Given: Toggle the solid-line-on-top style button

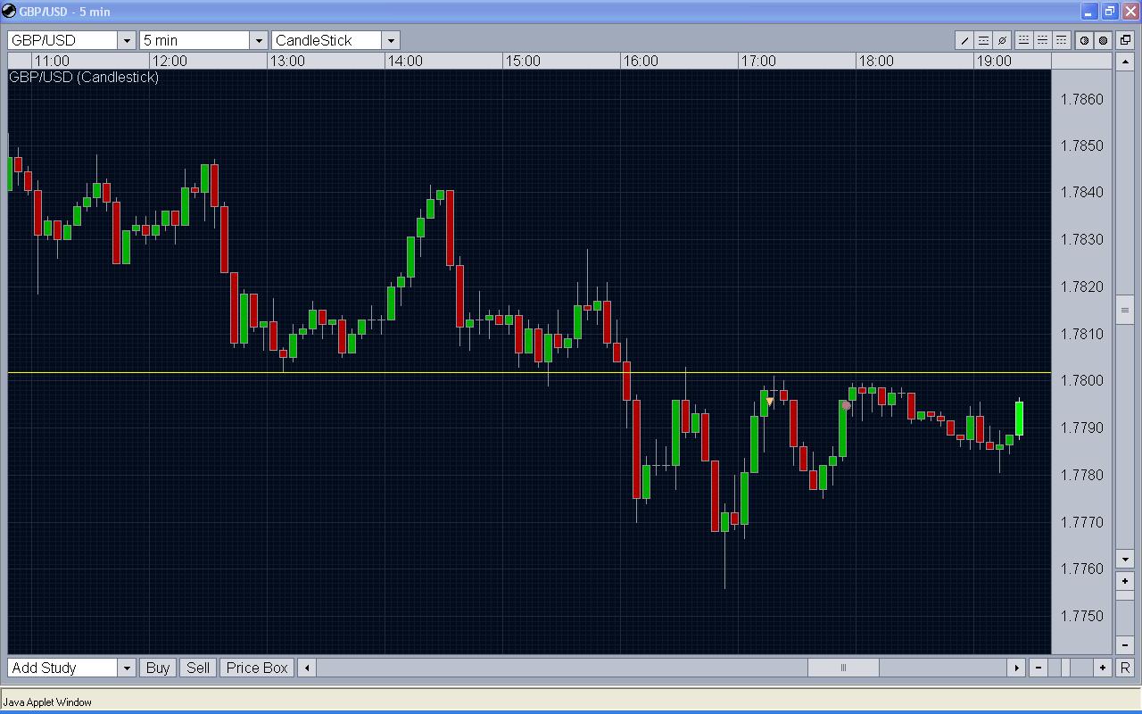Looking at the screenshot, I should [x=1061, y=40].
